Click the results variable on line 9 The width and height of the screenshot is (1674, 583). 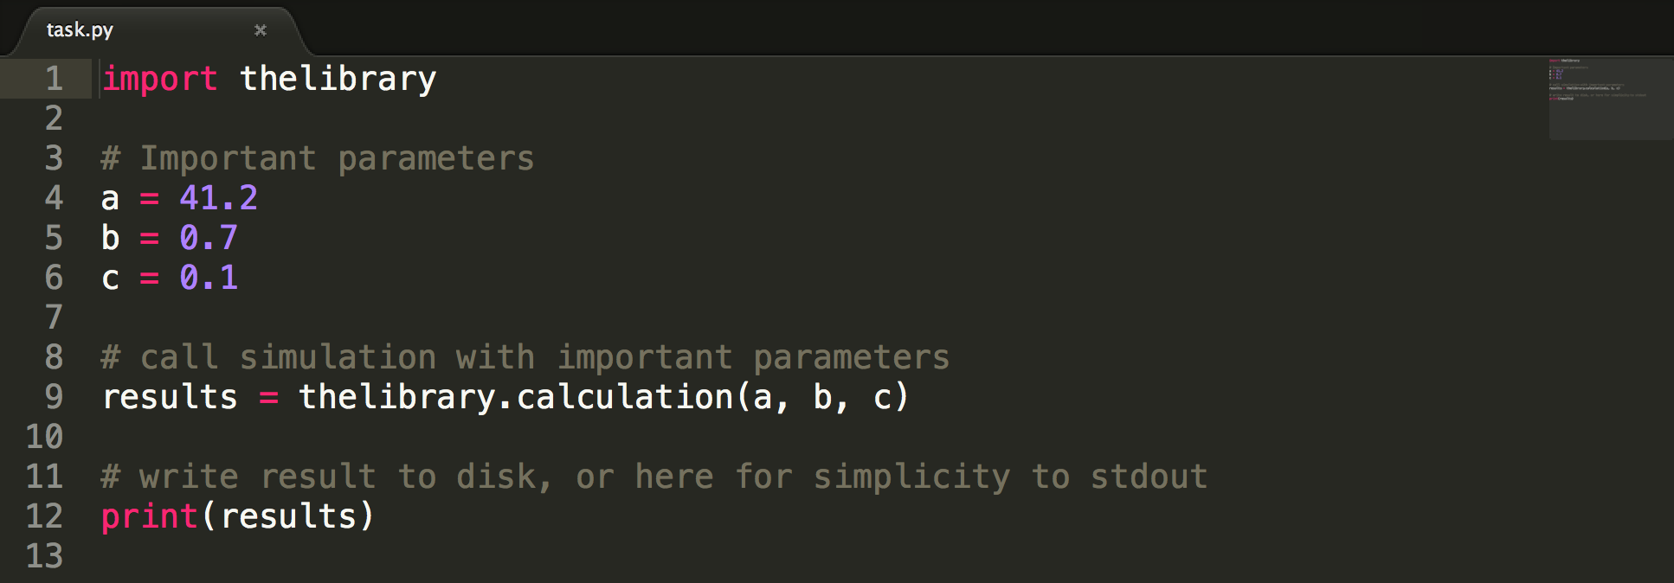pos(170,397)
